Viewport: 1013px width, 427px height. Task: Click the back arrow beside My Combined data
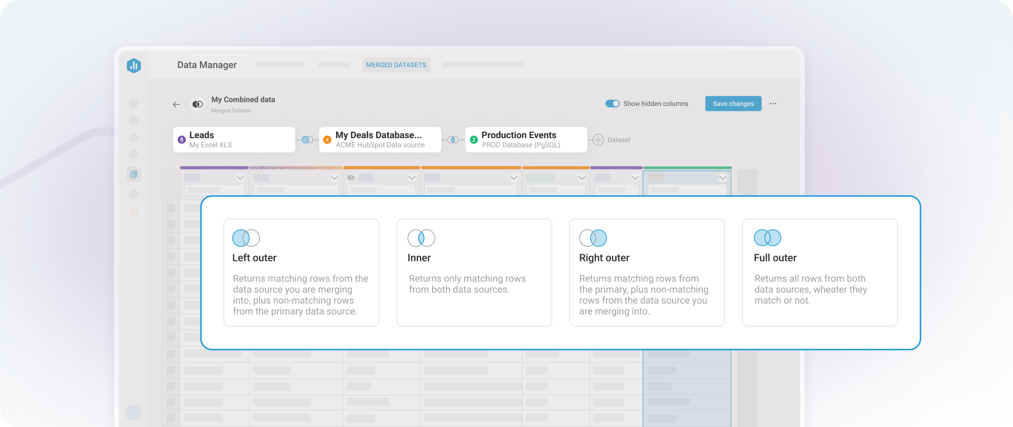[x=176, y=104]
